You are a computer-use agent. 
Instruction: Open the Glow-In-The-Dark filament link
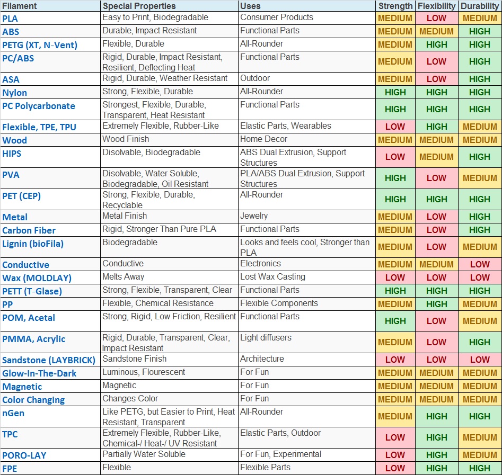click(39, 373)
